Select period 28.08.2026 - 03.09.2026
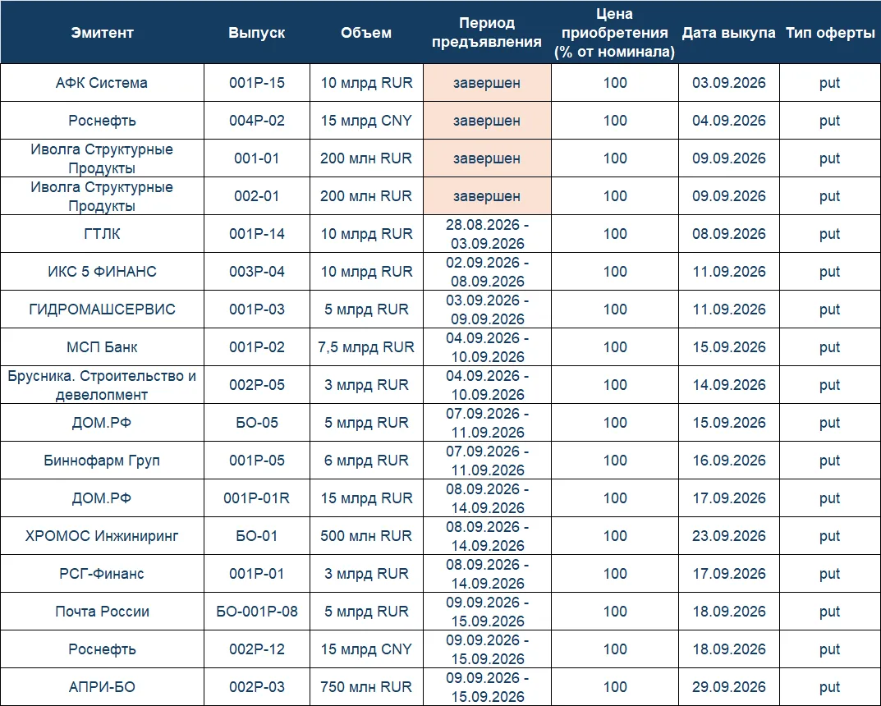881x706 pixels. pyautogui.click(x=487, y=234)
